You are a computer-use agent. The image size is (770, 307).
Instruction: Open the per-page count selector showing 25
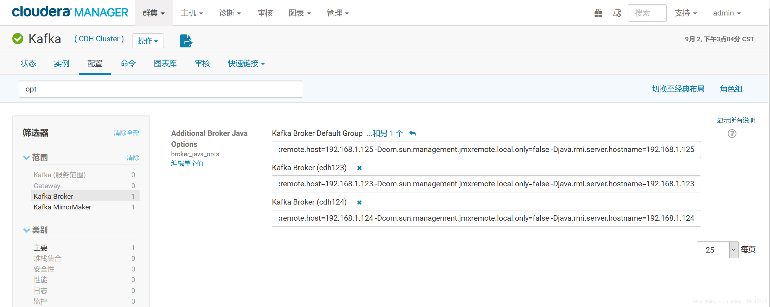pos(717,250)
